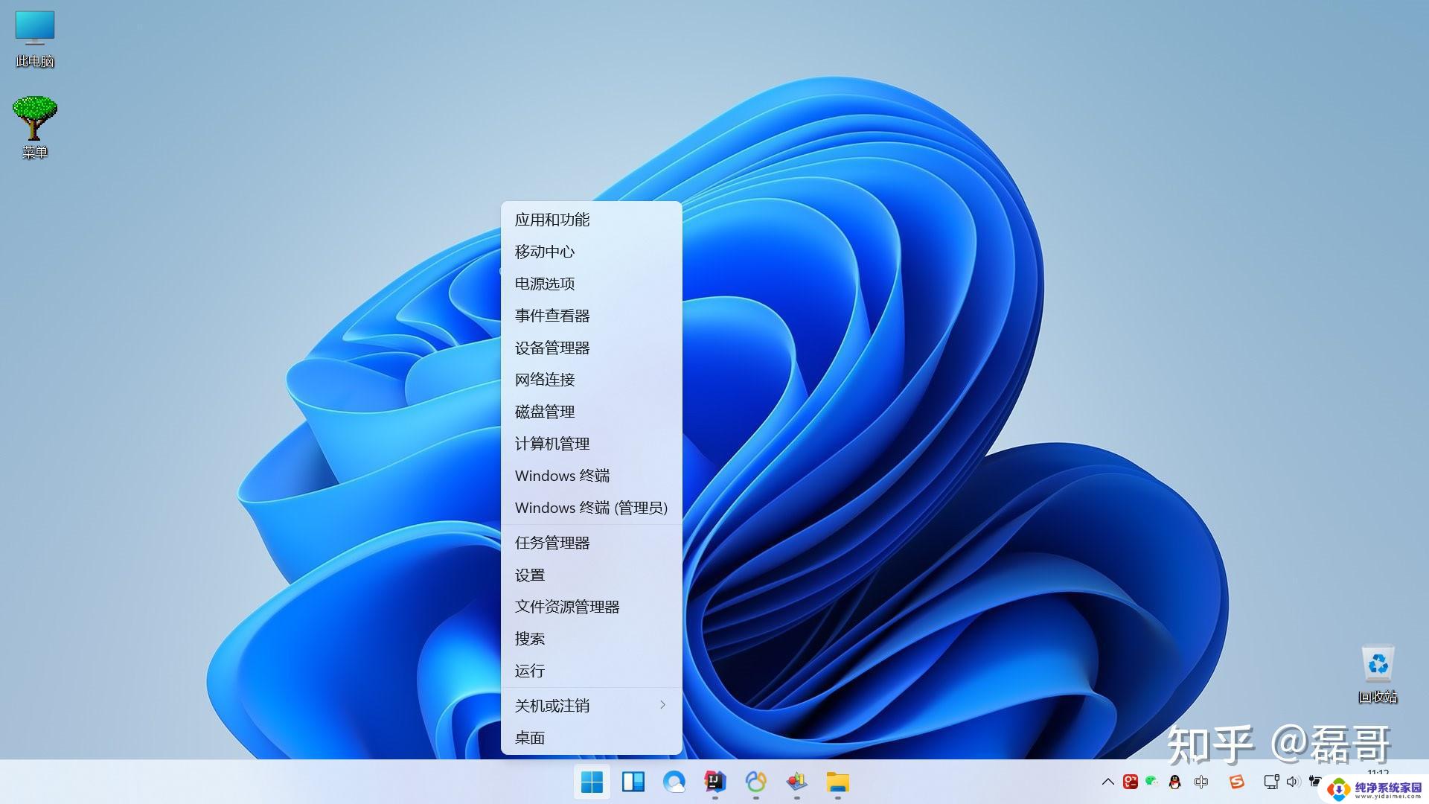Open 应用和功能 settings

pyautogui.click(x=552, y=219)
